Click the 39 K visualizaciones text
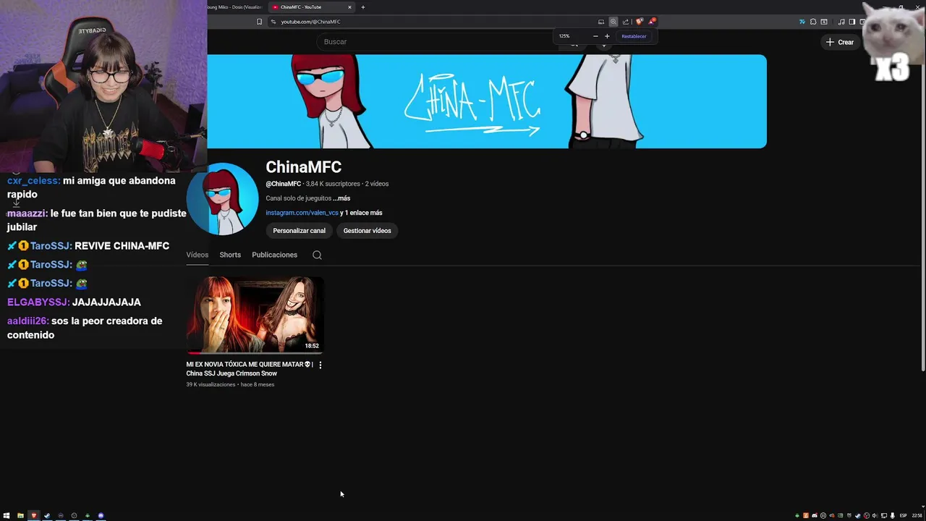 click(211, 384)
